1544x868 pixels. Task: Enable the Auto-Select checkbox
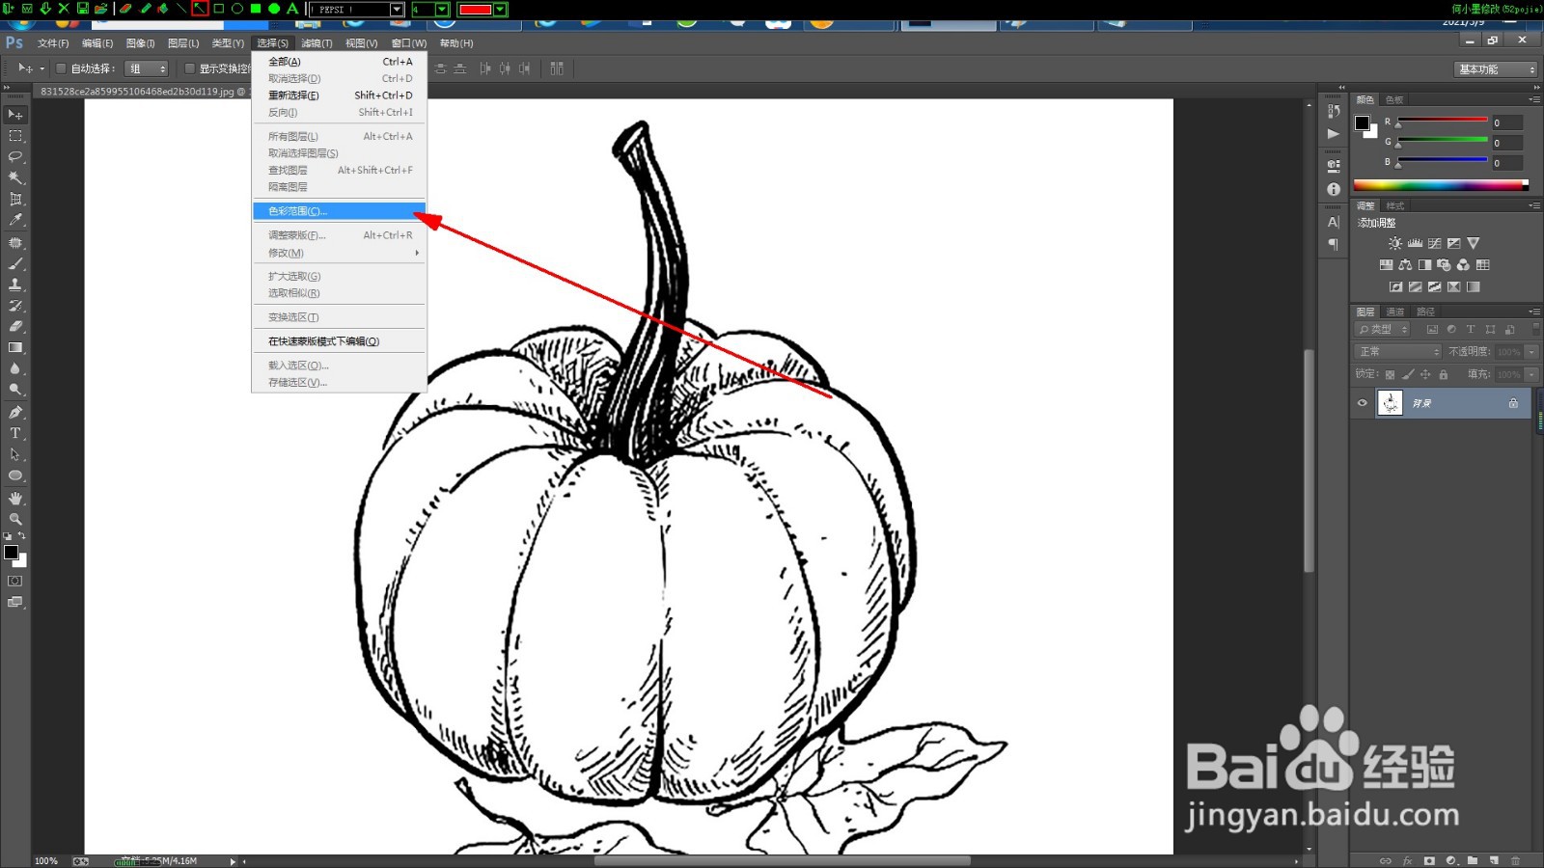(61, 68)
